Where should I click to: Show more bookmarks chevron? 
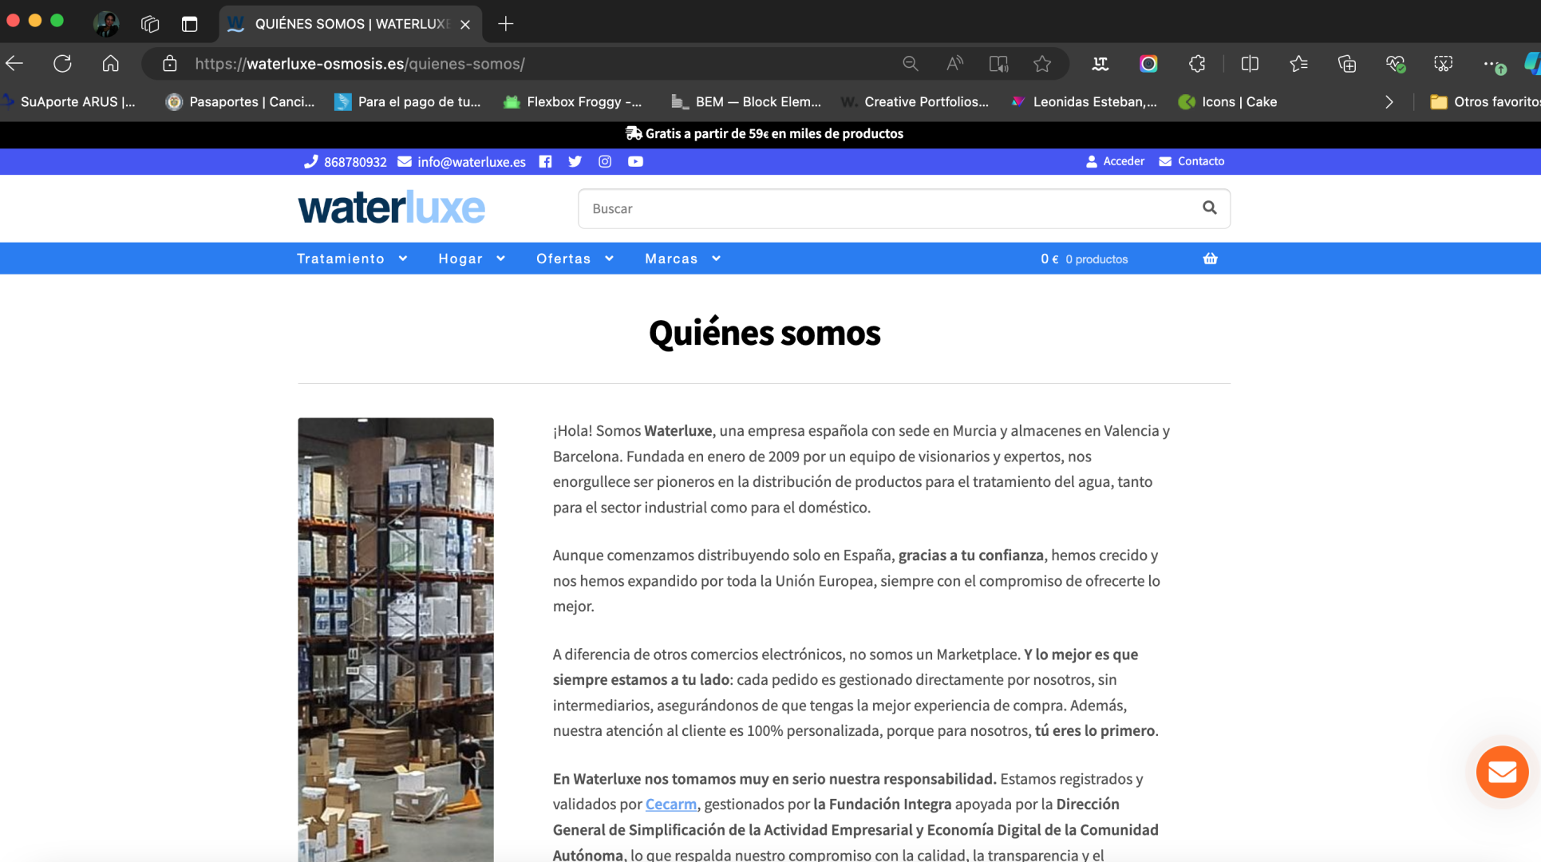[1389, 102]
